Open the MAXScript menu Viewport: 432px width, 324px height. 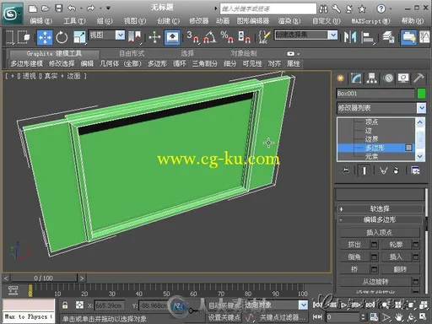[370, 21]
